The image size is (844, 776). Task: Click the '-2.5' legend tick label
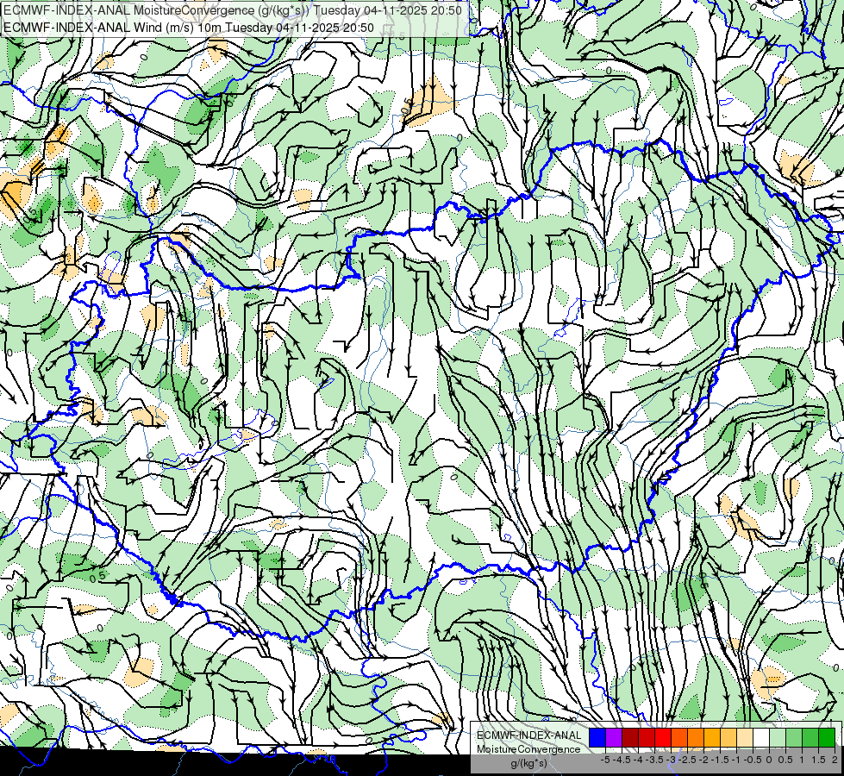687,760
